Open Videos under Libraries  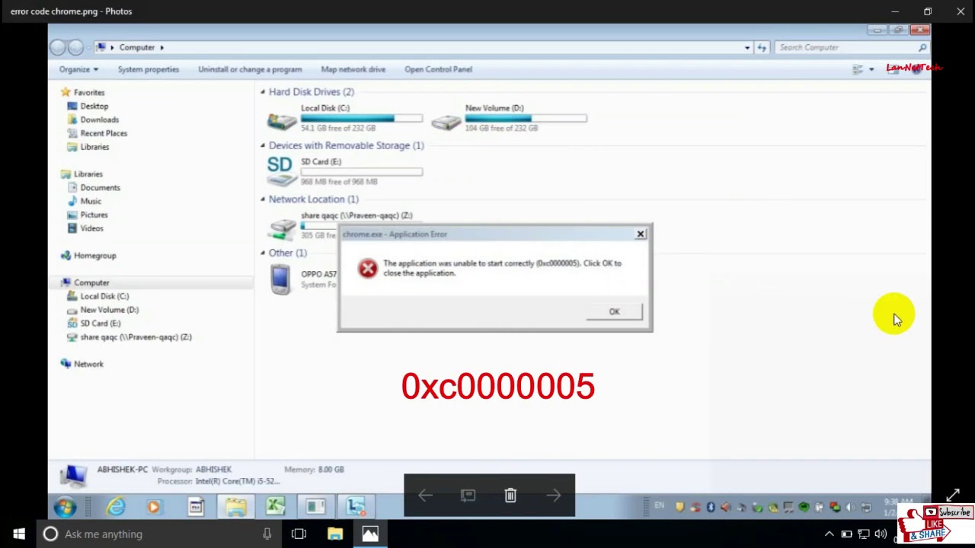[x=91, y=228]
